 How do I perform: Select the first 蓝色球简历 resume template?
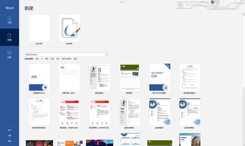point(159,112)
